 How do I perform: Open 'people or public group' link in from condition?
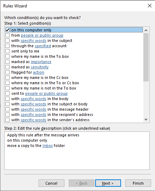point(42,35)
